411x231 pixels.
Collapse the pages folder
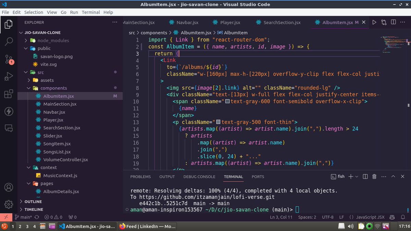[x=29, y=183]
